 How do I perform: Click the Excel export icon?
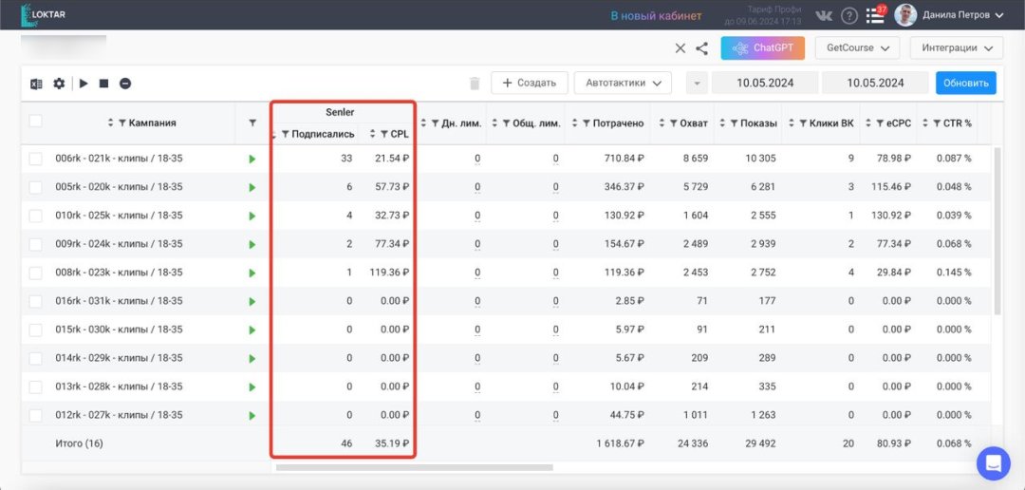click(36, 84)
